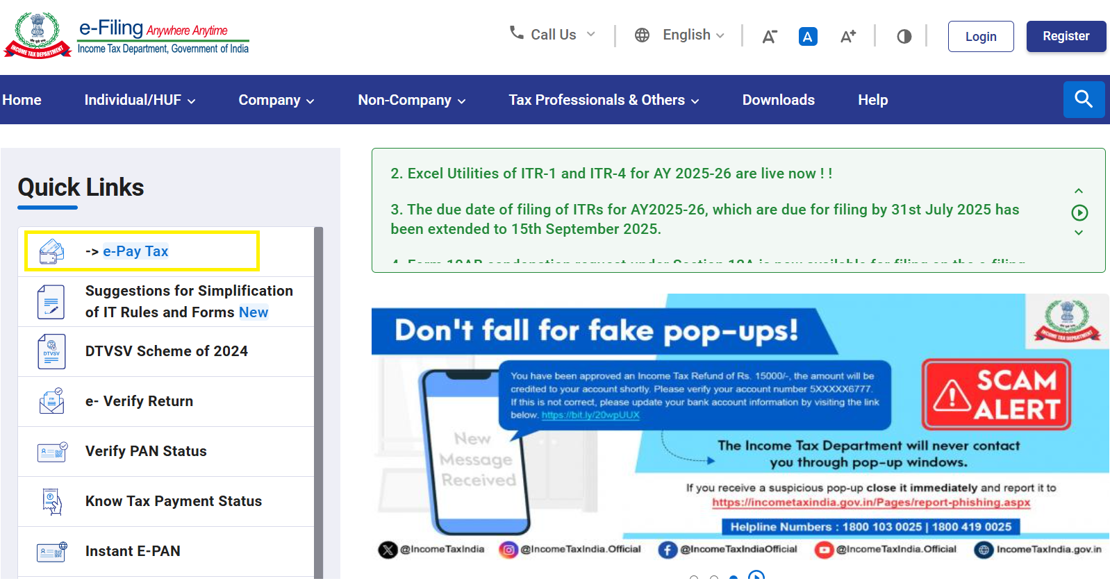Click the Know Tax Payment Status icon
The width and height of the screenshot is (1110, 581).
pos(52,501)
